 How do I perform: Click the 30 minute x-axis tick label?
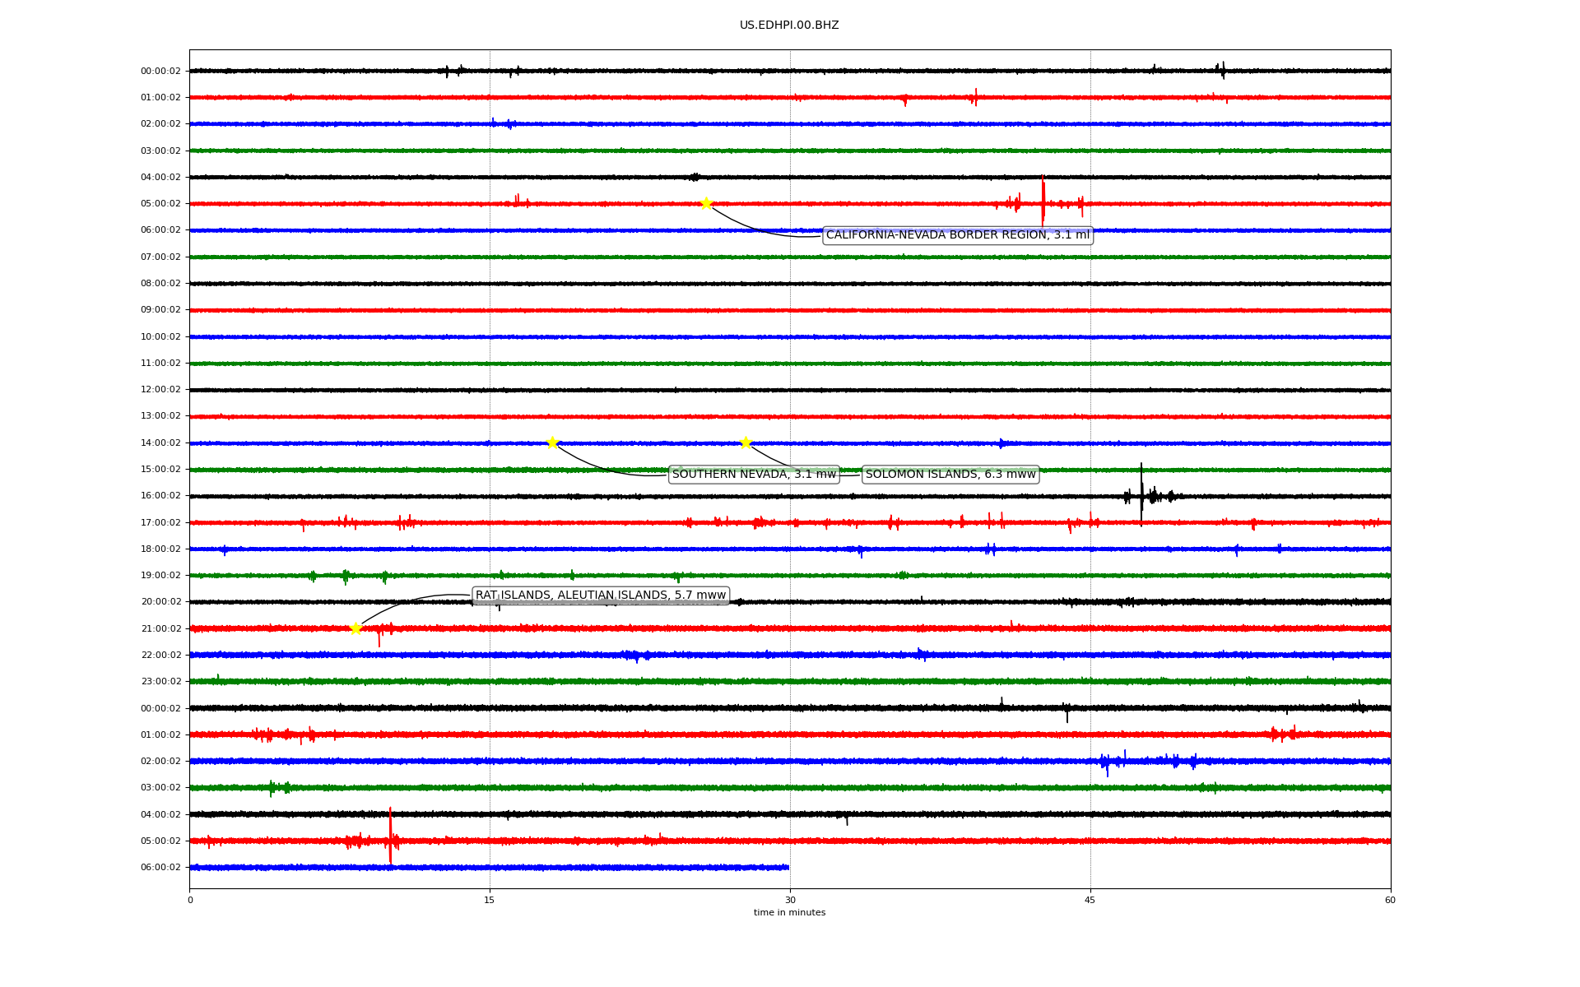pos(790,900)
